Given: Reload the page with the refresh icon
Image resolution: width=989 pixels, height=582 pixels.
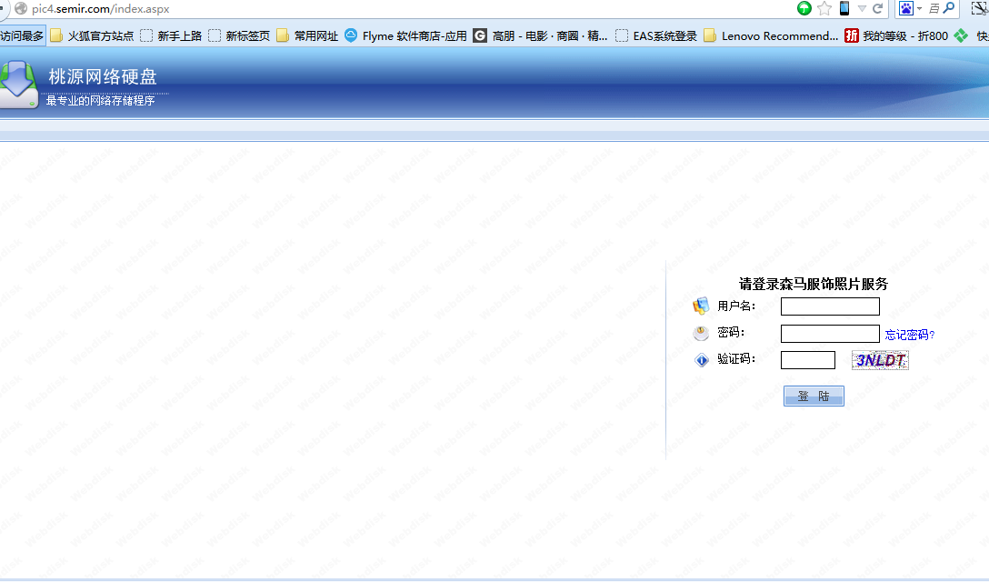Looking at the screenshot, I should (x=877, y=8).
